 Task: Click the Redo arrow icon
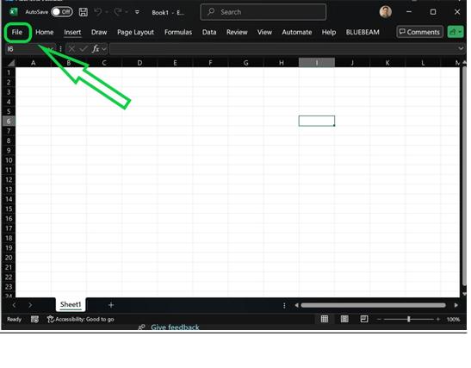(118, 12)
